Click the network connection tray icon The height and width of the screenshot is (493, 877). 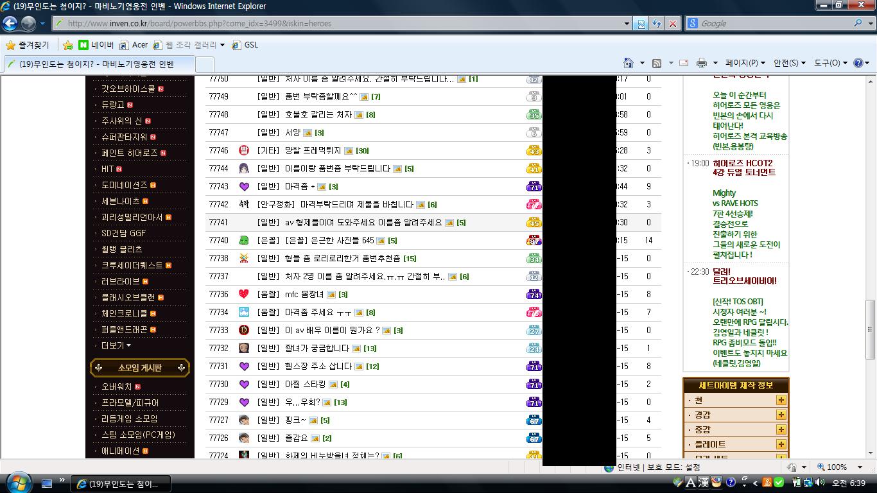coord(808,483)
